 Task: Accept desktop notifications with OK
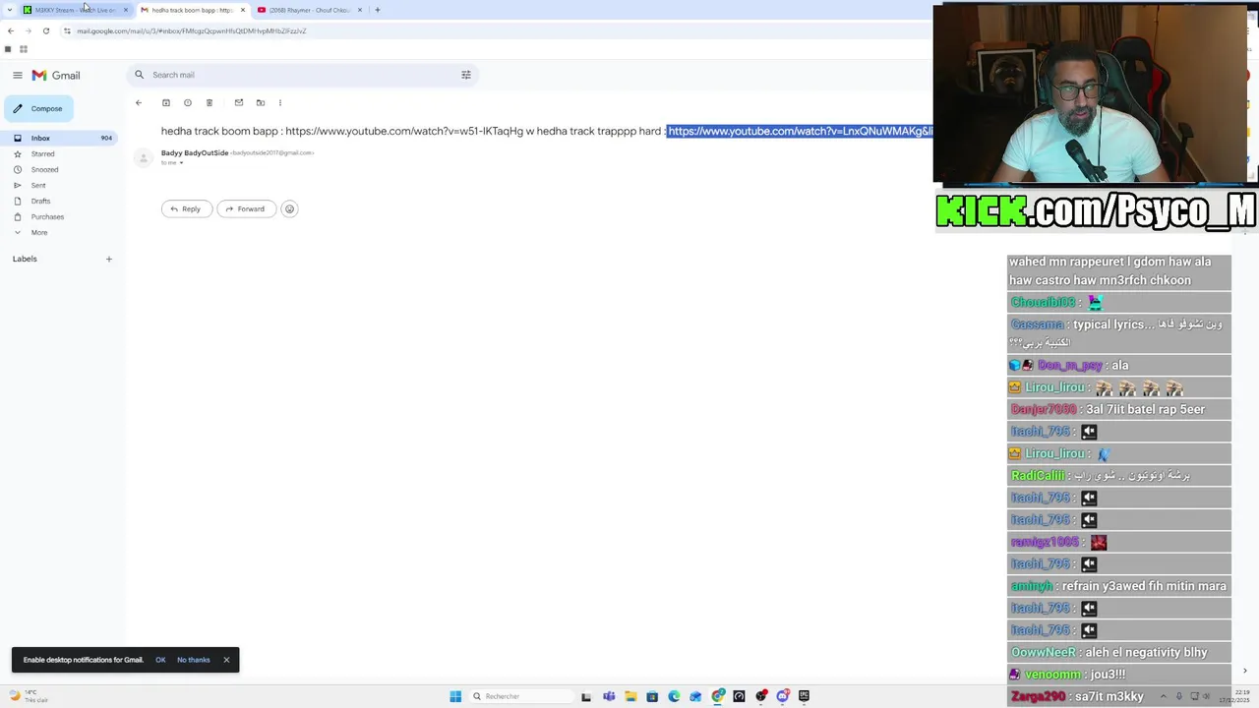160,660
